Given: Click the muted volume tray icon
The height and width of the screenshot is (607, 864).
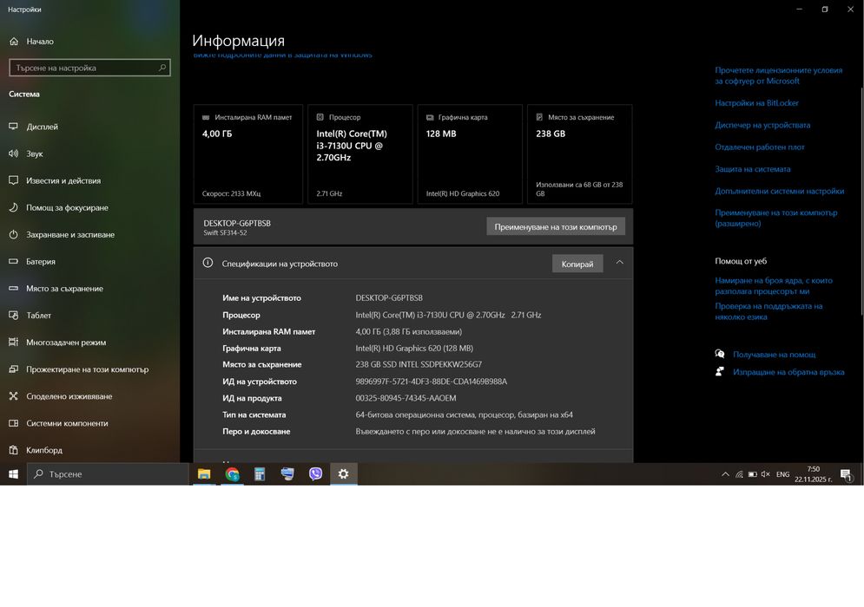Looking at the screenshot, I should 765,474.
